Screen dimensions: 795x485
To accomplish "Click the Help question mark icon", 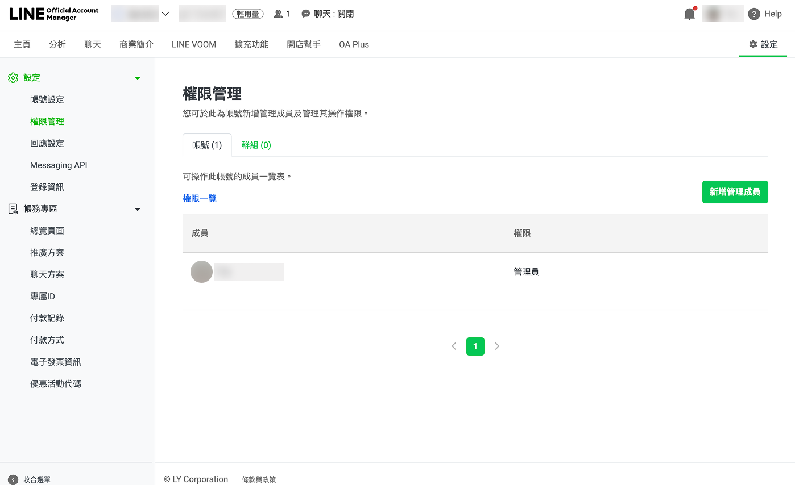I will coord(754,14).
